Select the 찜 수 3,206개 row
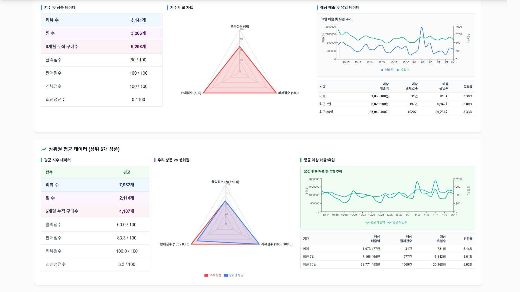The image size is (520, 292). [x=102, y=34]
